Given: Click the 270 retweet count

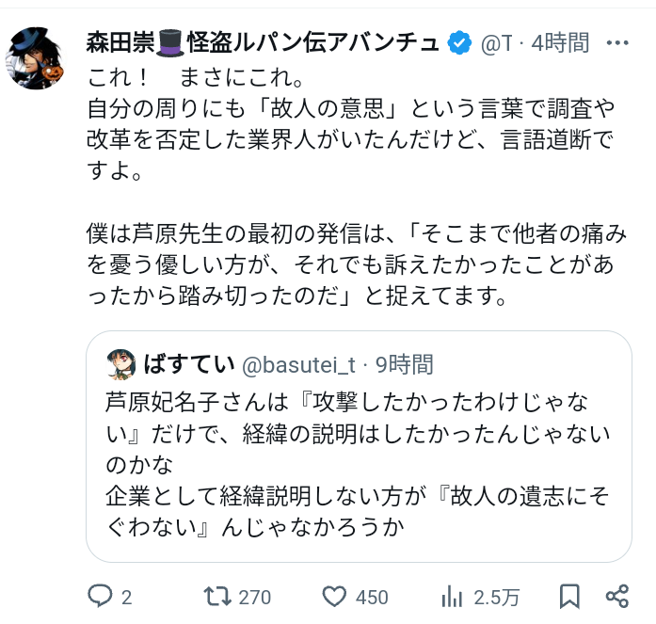Looking at the screenshot, I should tap(255, 597).
